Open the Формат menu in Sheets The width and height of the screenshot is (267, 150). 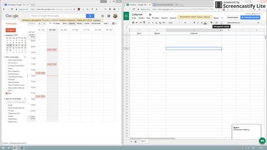point(164,18)
